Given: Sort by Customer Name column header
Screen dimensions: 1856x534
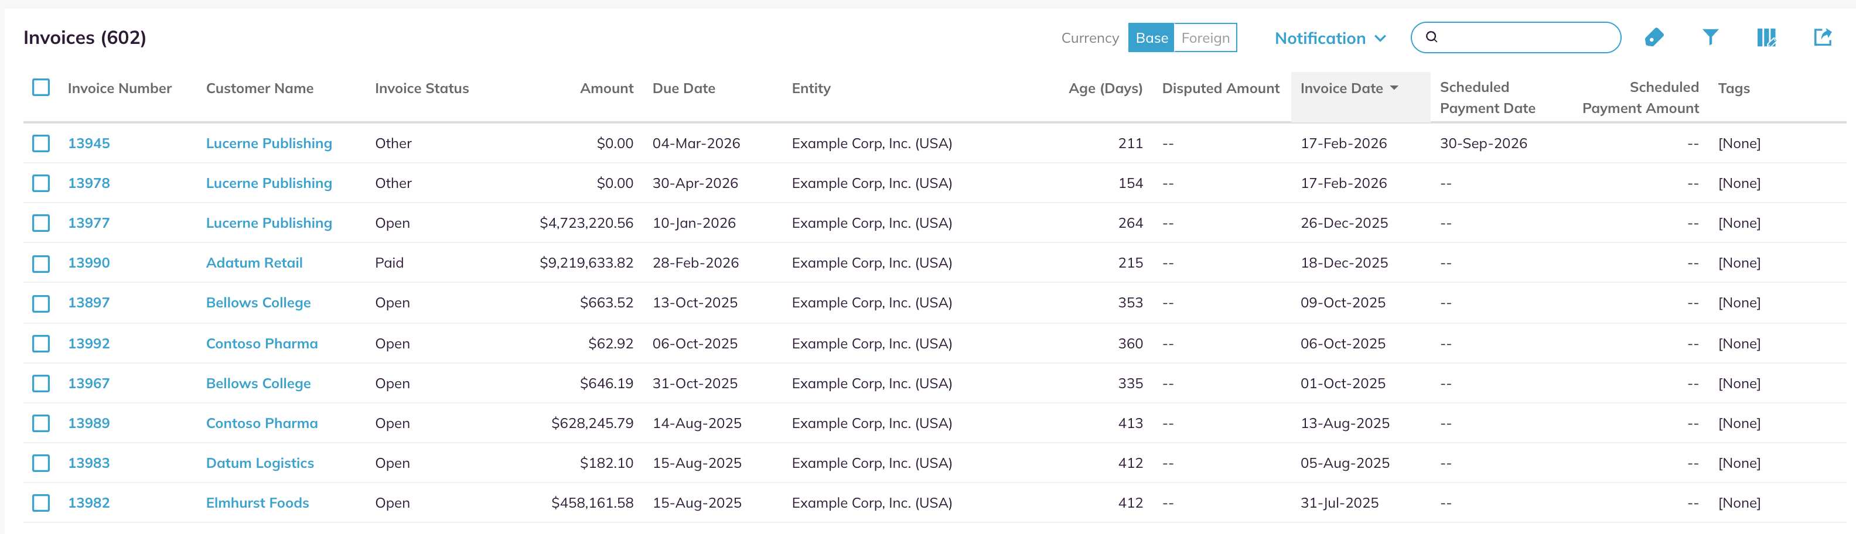Looking at the screenshot, I should pyautogui.click(x=260, y=88).
